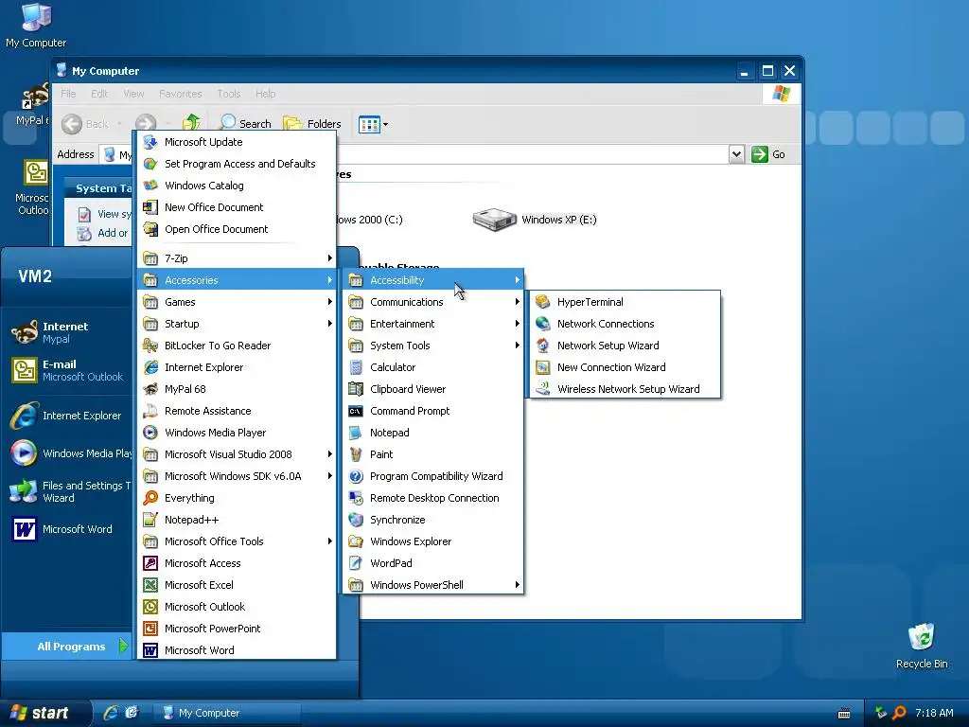The height and width of the screenshot is (727, 969).
Task: Open Microsoft Outlook in All Programs list
Action: pos(237,607)
